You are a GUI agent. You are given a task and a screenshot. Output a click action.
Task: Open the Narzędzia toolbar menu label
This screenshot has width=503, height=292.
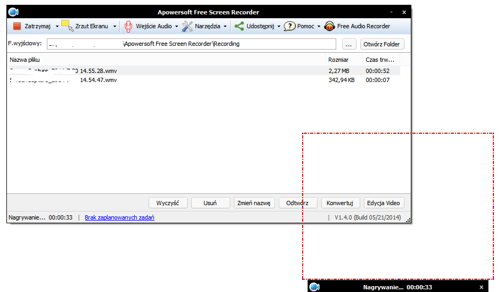click(208, 26)
